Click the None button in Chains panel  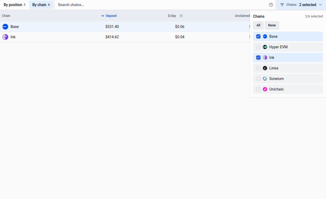tap(272, 25)
